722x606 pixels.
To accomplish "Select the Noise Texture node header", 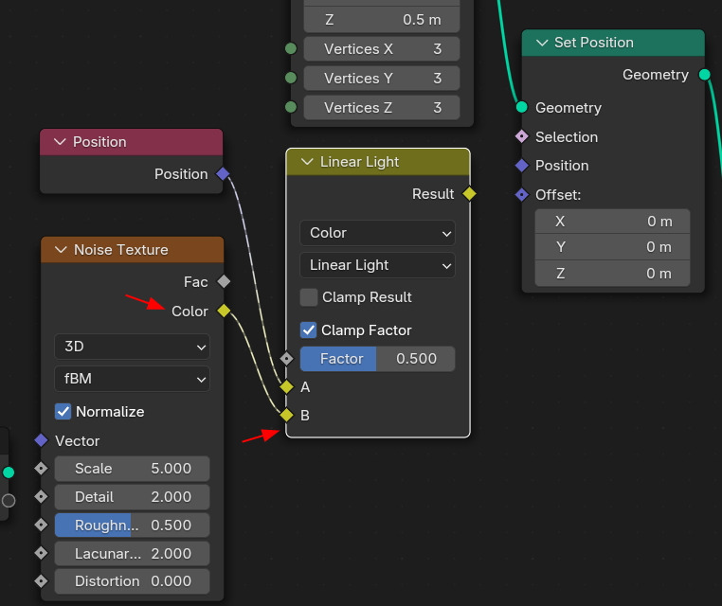I will pos(132,250).
